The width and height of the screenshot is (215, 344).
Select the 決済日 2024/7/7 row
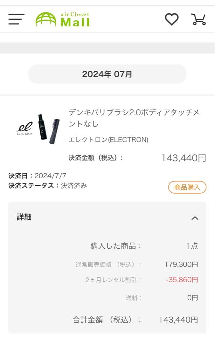click(37, 175)
